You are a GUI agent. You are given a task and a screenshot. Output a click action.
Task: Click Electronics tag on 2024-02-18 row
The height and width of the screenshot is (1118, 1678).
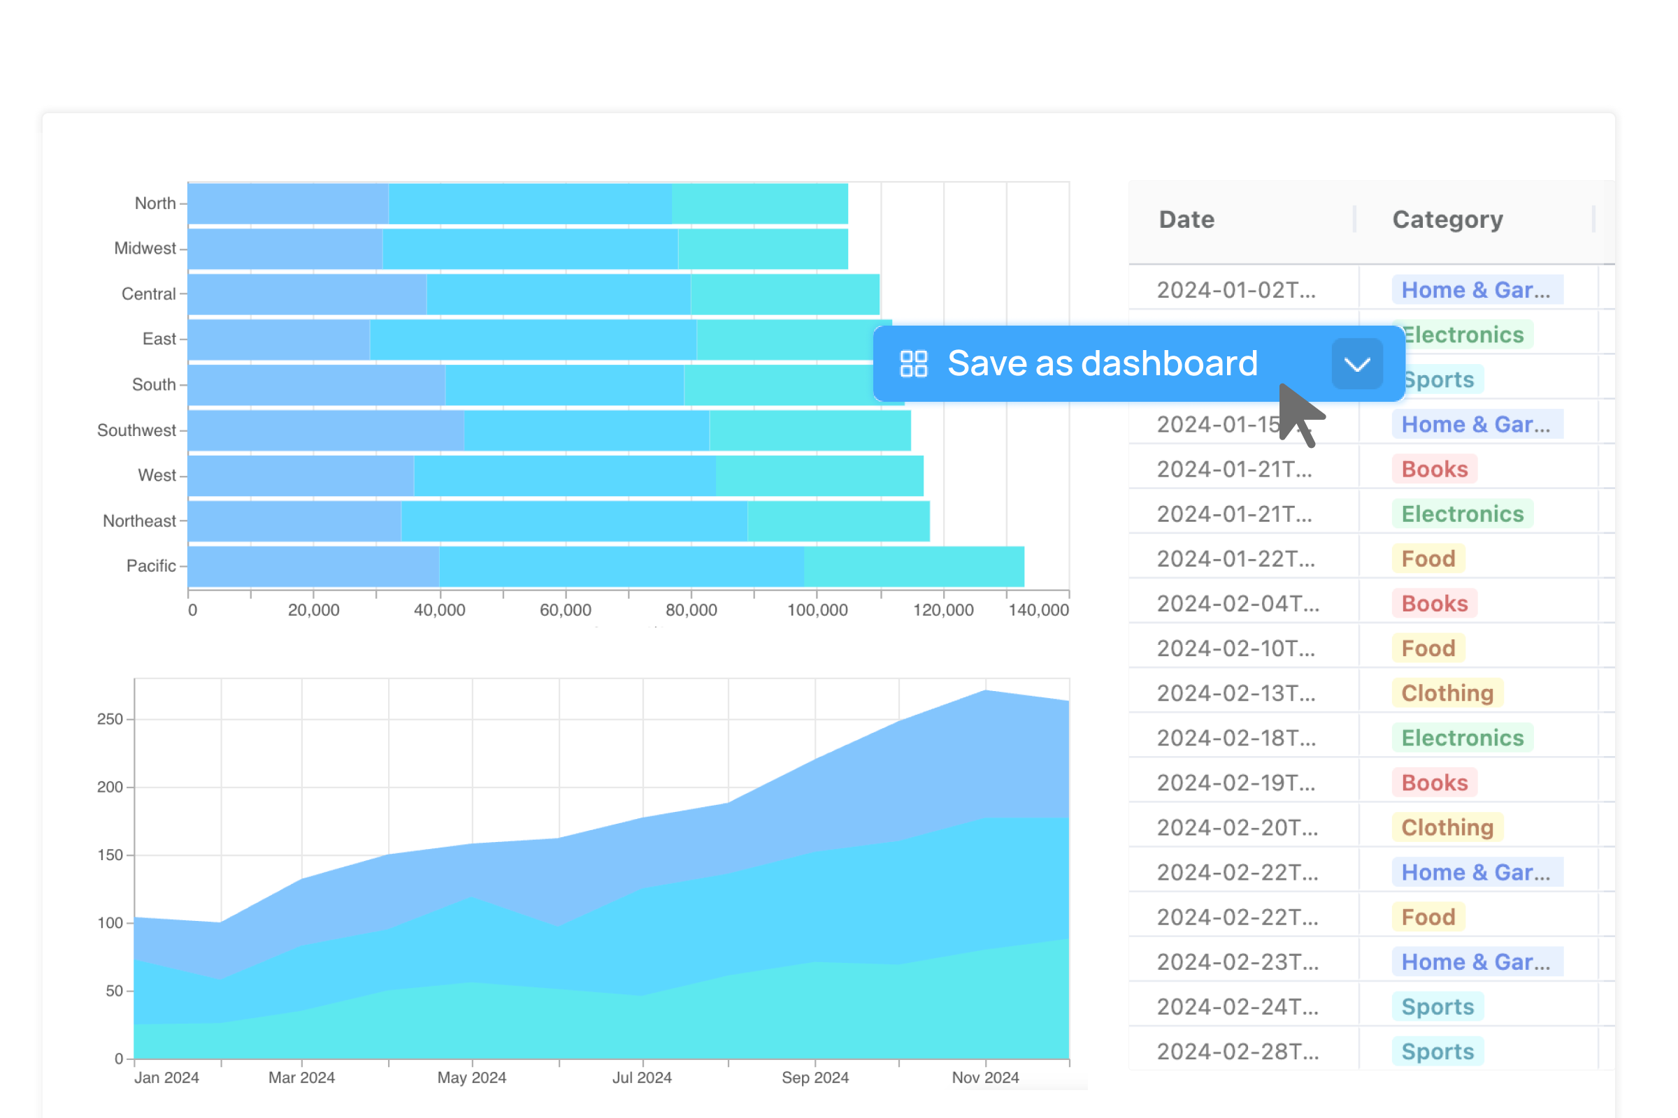pyautogui.click(x=1462, y=738)
